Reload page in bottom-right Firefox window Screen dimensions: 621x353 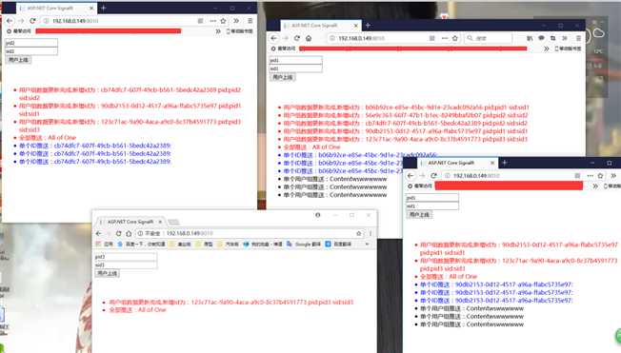click(434, 175)
